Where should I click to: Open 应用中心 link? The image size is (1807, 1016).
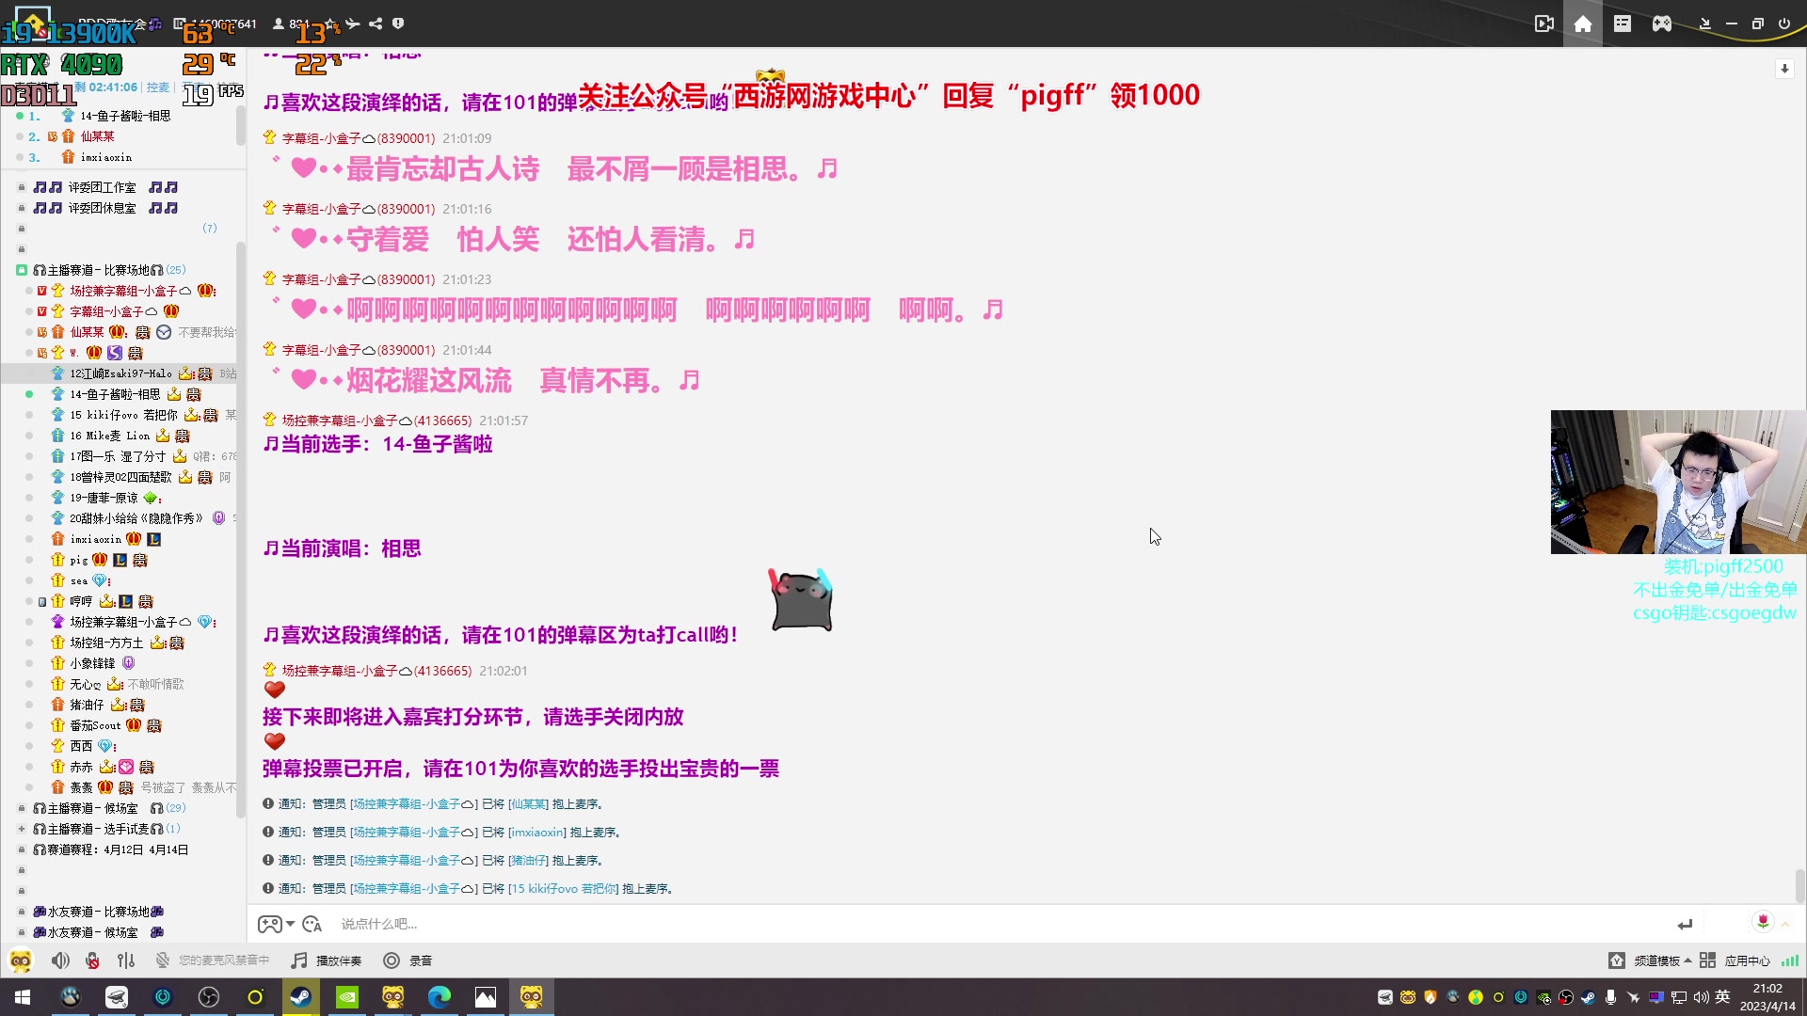coord(1746,960)
